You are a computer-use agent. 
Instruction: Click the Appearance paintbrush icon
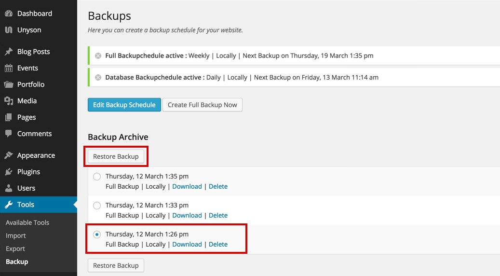[9, 155]
